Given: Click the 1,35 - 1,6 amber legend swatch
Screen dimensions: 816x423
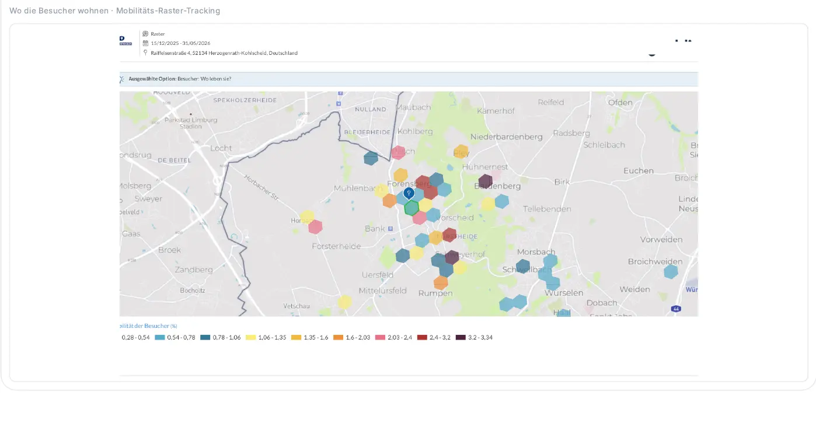Looking at the screenshot, I should tap(296, 337).
